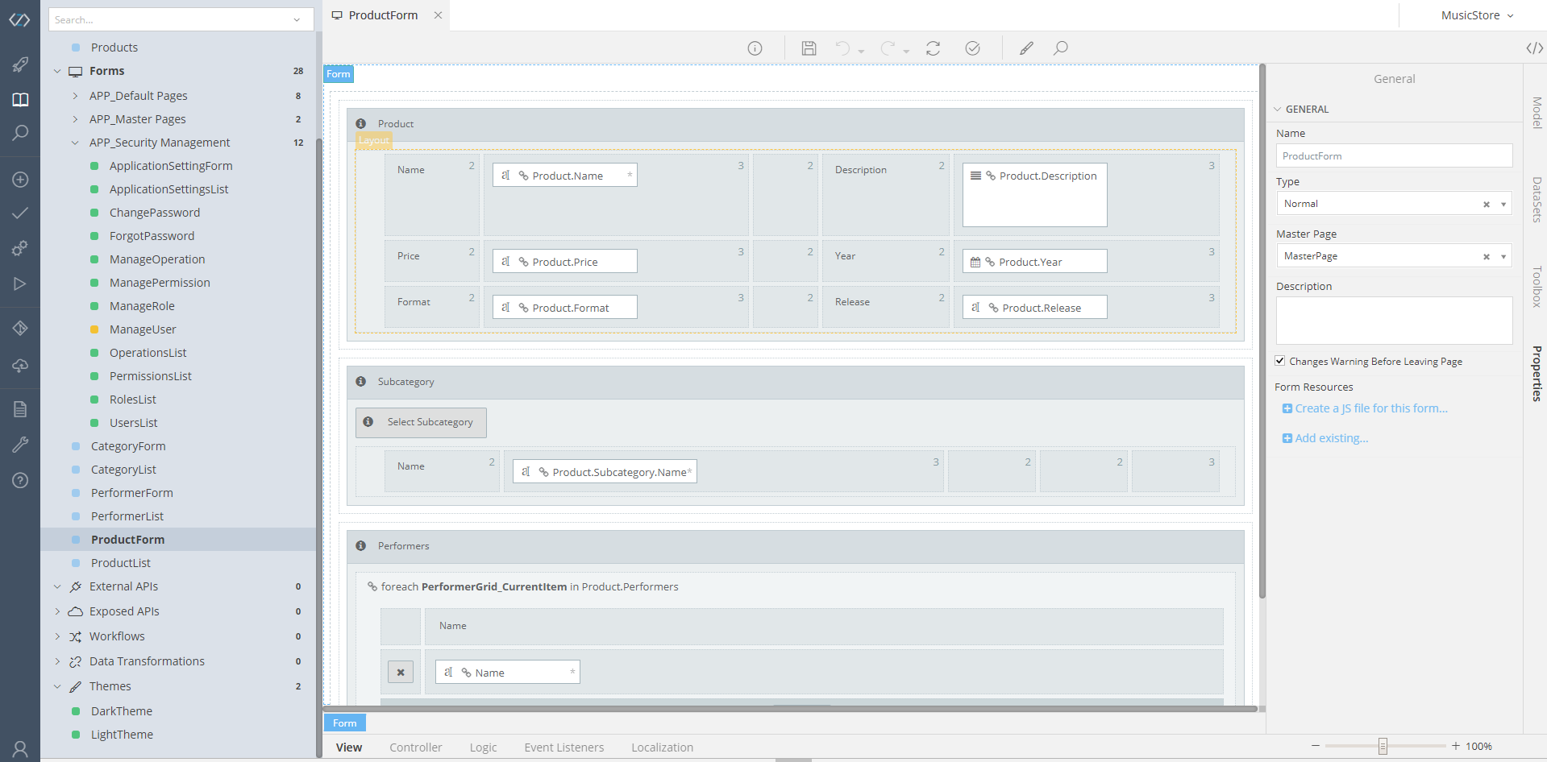Expand the External APIs section

tap(57, 586)
